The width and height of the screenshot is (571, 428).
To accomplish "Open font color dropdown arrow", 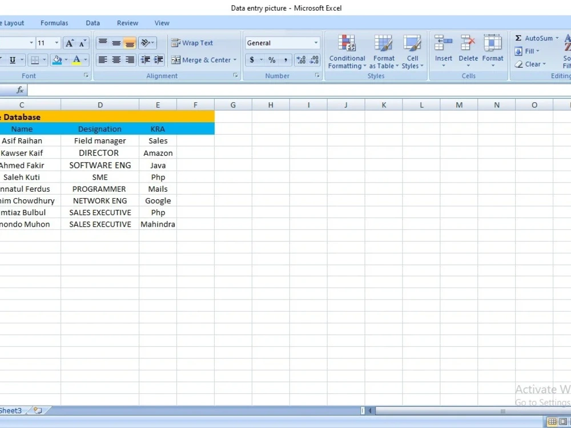I will point(86,60).
